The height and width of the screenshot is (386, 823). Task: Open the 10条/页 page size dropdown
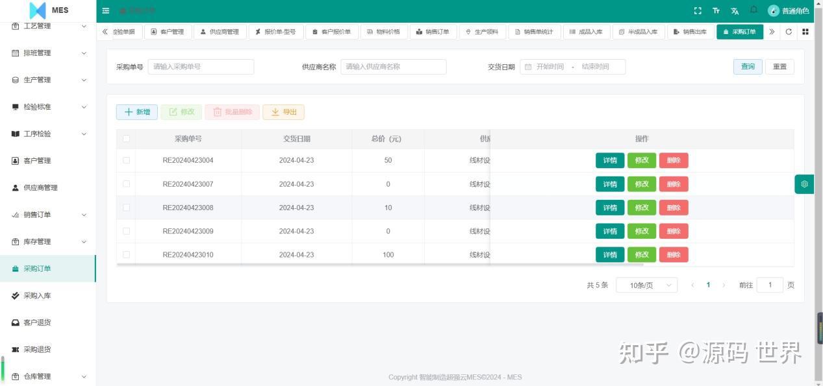coord(646,285)
